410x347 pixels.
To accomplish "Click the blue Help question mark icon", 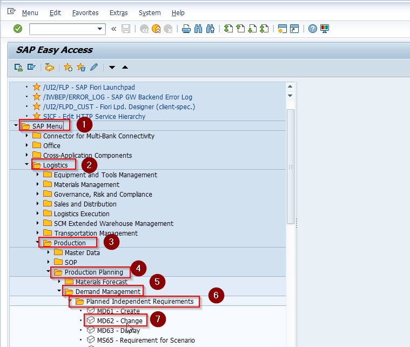I will point(312,29).
